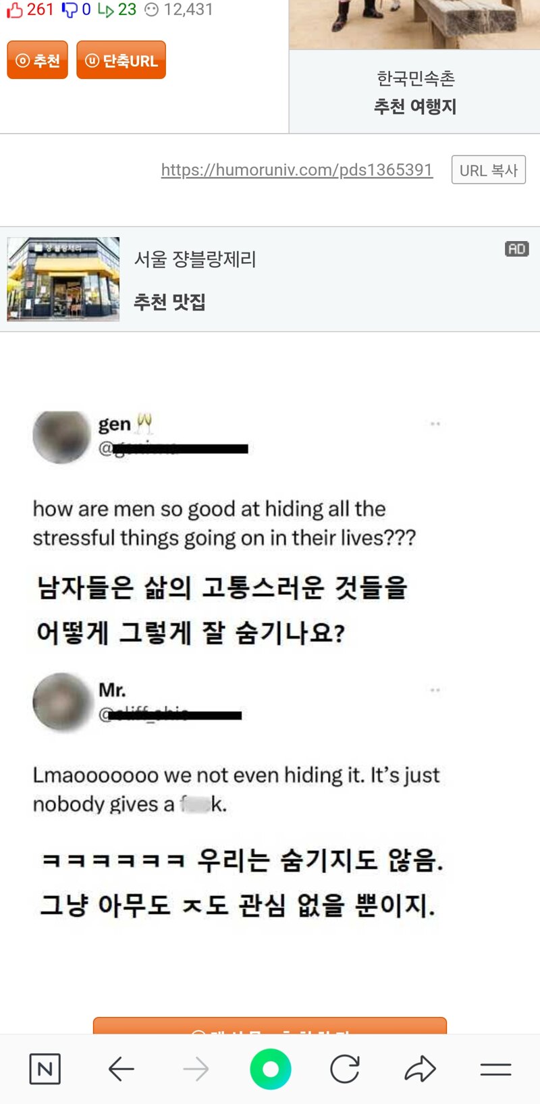Open the 서울 쟝블랑제리 ad thumbnail
Image resolution: width=540 pixels, height=1104 pixels.
click(63, 279)
